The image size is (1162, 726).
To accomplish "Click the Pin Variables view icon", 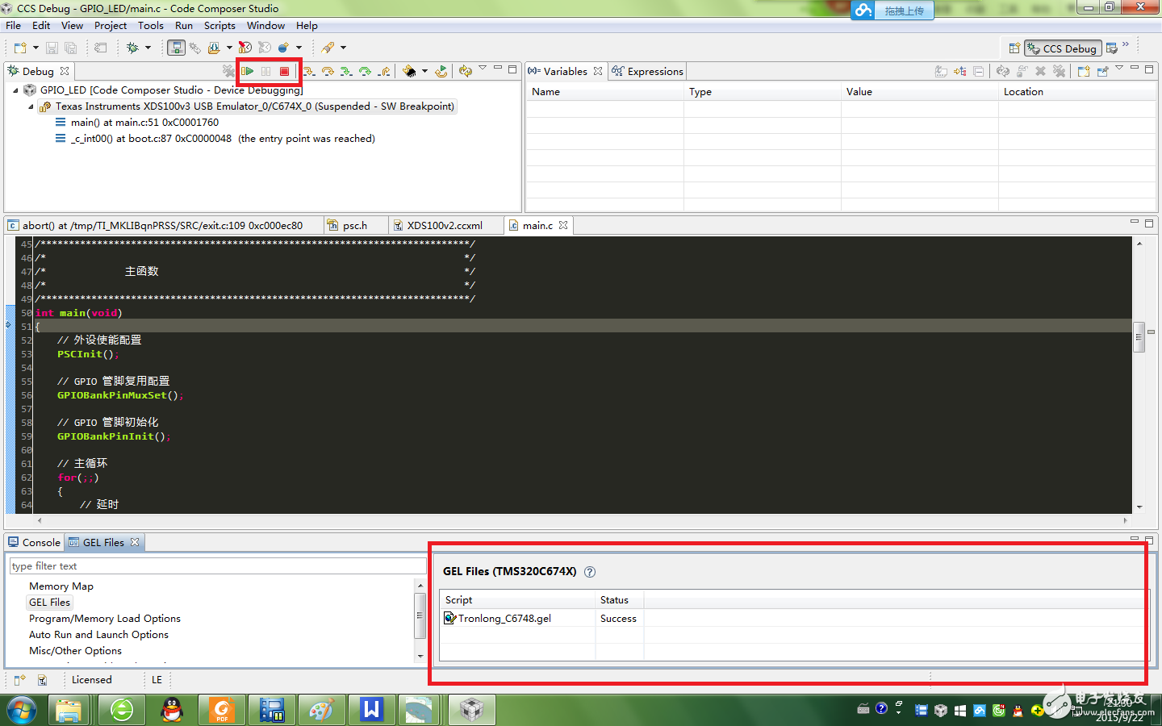I will 1102,71.
